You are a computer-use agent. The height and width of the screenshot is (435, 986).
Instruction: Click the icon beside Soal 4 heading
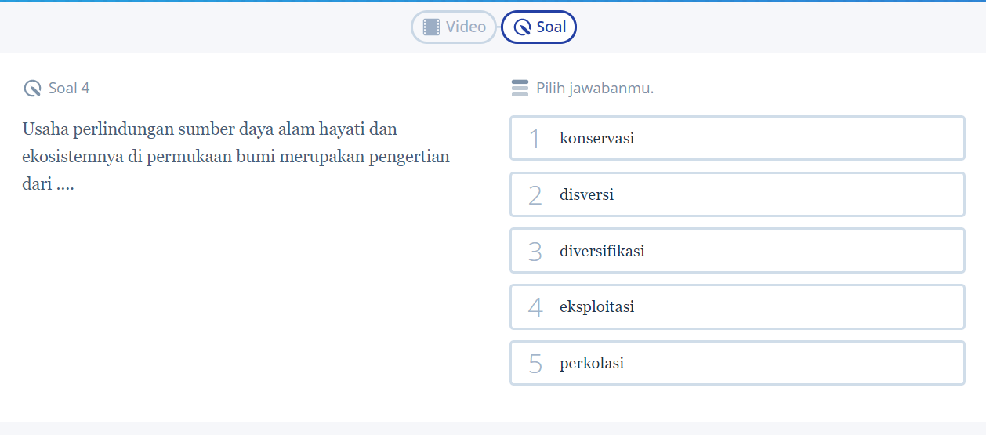point(32,89)
